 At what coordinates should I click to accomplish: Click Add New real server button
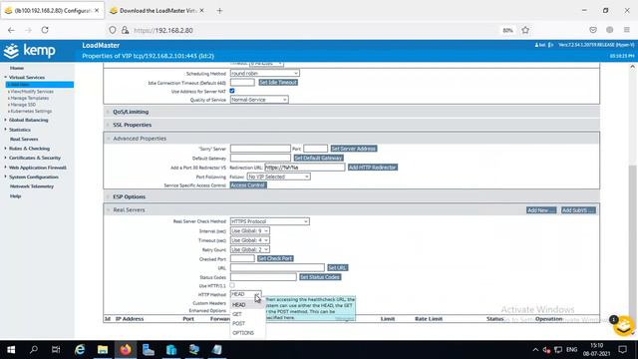click(540, 210)
